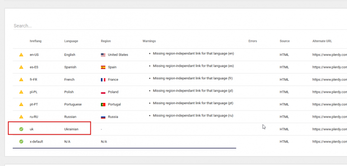347x166 pixels.
Task: Open the alternate URL for en-US
Action: click(x=329, y=55)
